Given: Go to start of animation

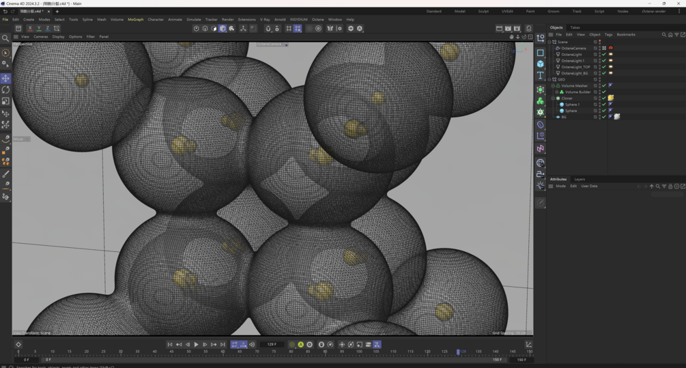Looking at the screenshot, I should click(x=170, y=345).
